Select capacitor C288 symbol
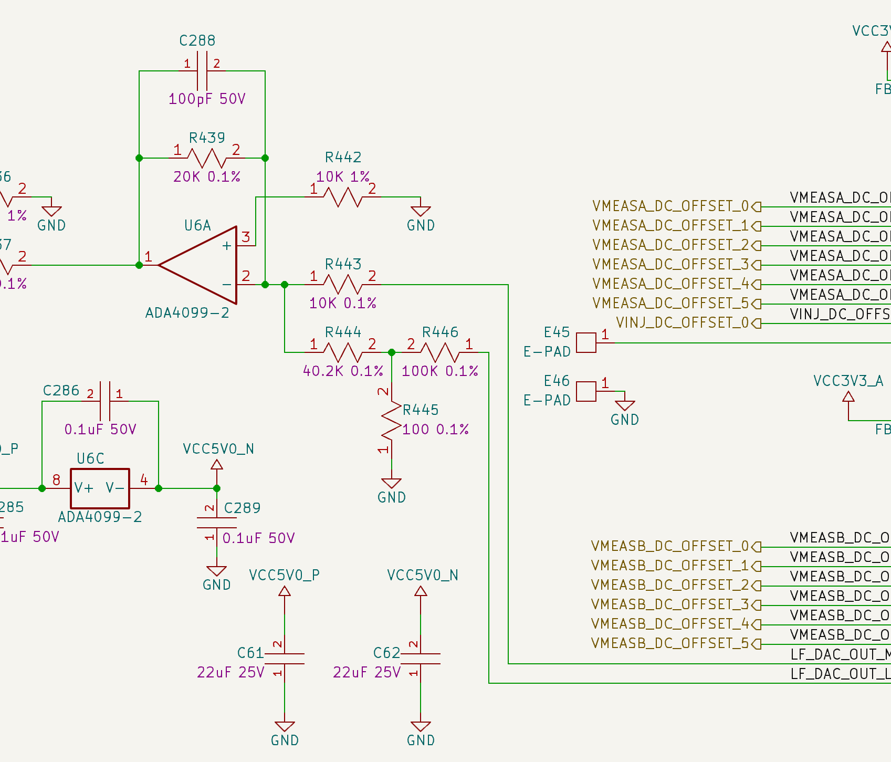Viewport: 891px width, 762px height. 202,71
